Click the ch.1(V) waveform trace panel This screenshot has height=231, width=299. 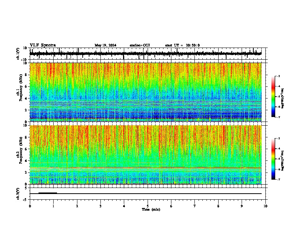[148, 54]
